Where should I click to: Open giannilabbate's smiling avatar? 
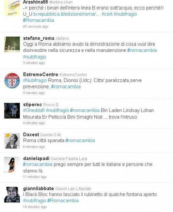click(x=12, y=195)
